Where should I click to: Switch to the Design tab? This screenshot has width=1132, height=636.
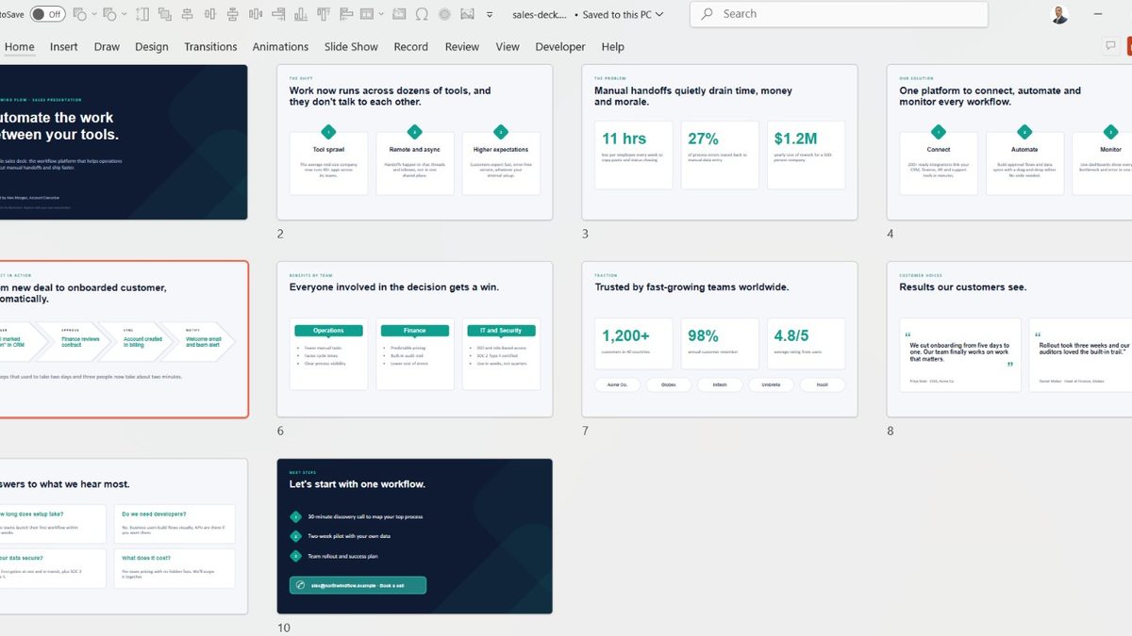tap(152, 47)
